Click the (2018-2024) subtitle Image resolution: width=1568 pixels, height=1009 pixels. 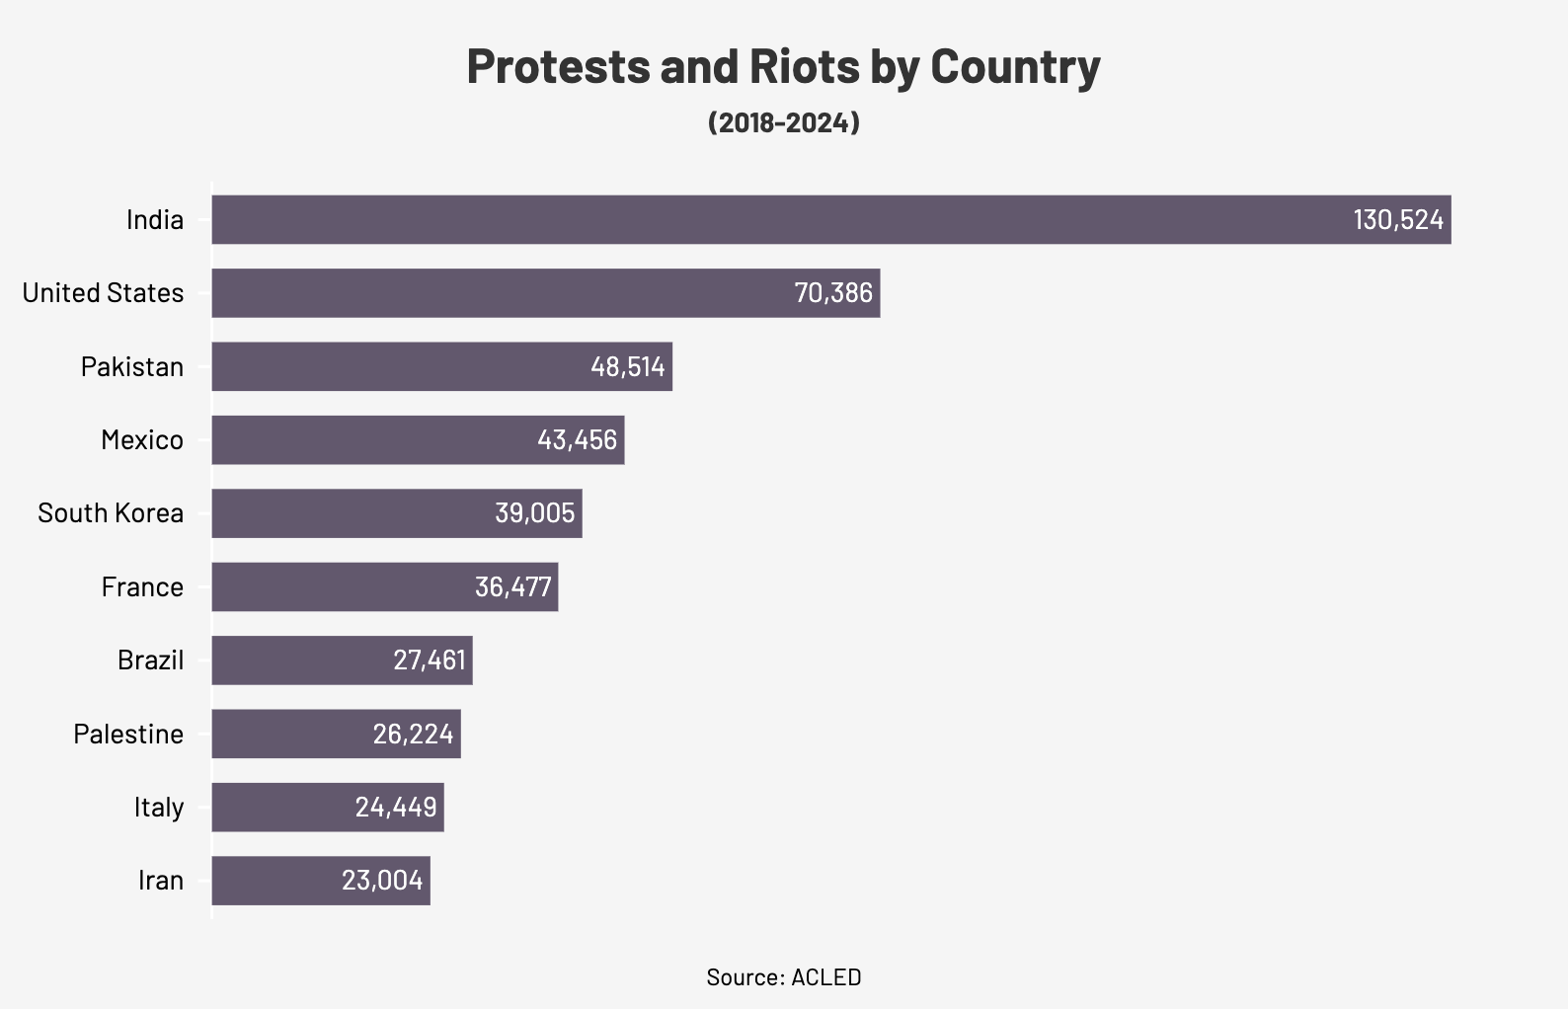(783, 122)
